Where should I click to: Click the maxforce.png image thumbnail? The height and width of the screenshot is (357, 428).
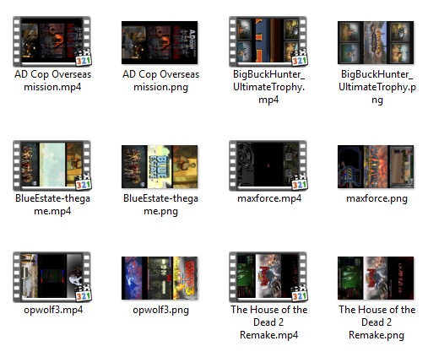[376, 167]
